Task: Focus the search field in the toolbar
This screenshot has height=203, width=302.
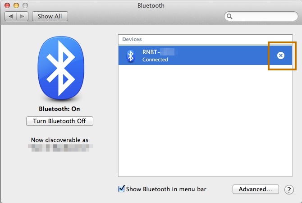Action: [x=261, y=16]
